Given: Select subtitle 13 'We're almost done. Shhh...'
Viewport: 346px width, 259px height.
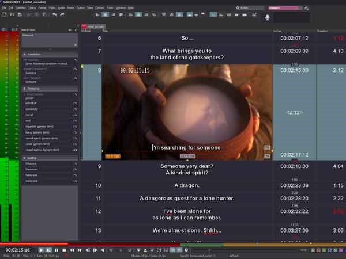Looking at the screenshot, I should click(187, 231).
